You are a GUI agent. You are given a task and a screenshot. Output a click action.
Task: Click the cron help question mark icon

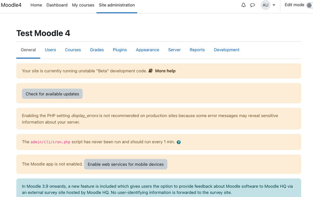[179, 142]
